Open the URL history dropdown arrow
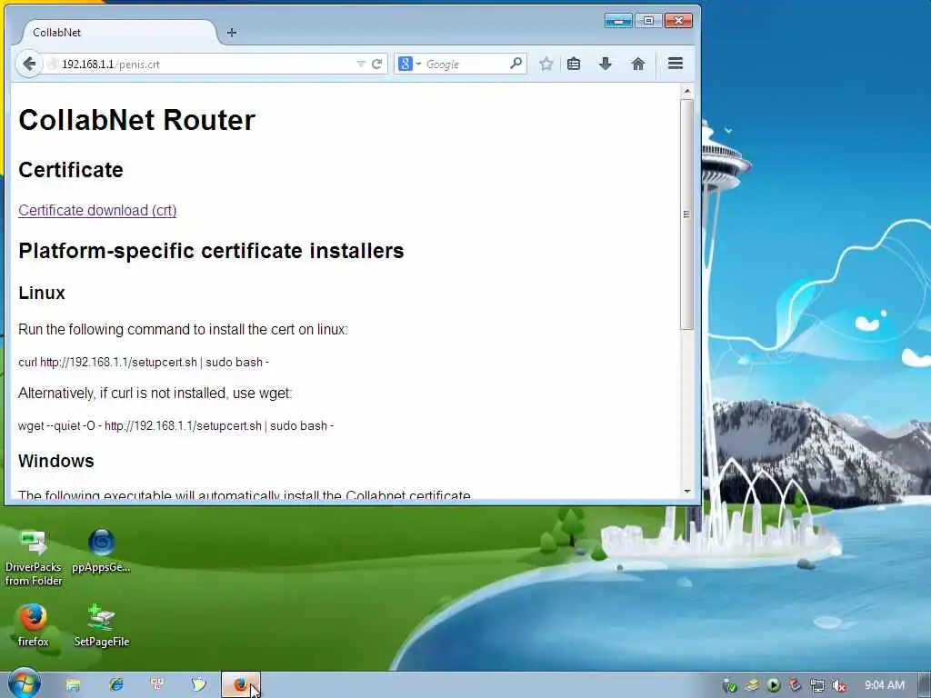Viewport: 931px width, 698px height. pos(360,65)
